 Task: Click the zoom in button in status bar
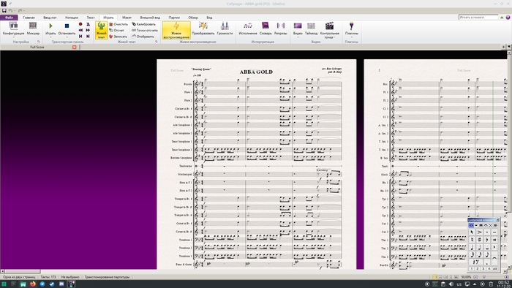(507, 277)
